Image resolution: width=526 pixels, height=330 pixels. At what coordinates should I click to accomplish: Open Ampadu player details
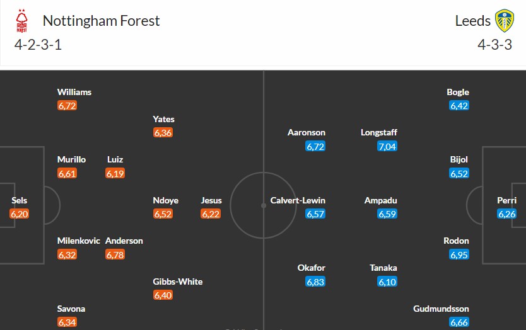click(x=381, y=200)
